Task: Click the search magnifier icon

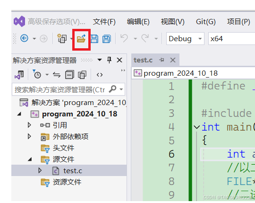Action: (112, 89)
